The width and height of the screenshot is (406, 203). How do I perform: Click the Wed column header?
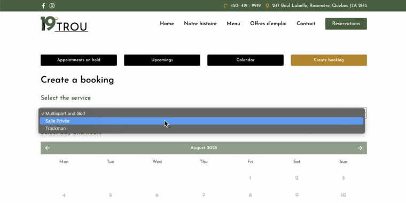(x=157, y=162)
